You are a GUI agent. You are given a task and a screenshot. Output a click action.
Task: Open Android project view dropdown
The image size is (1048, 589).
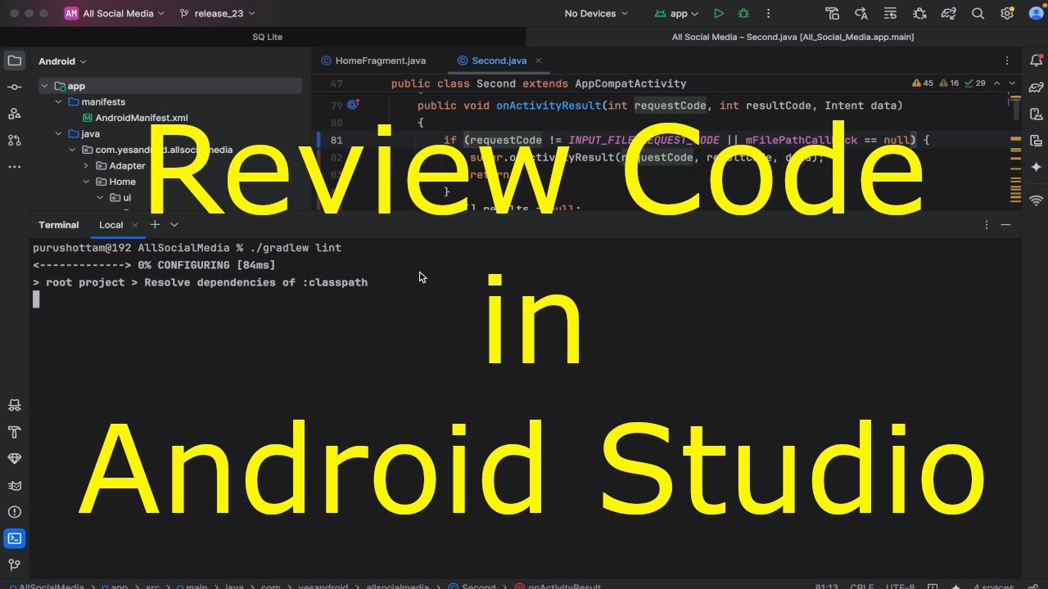tap(62, 61)
